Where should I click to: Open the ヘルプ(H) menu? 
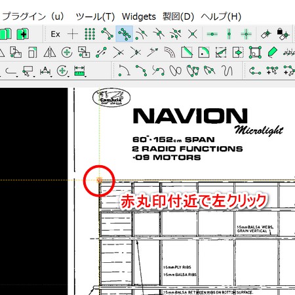221,16
